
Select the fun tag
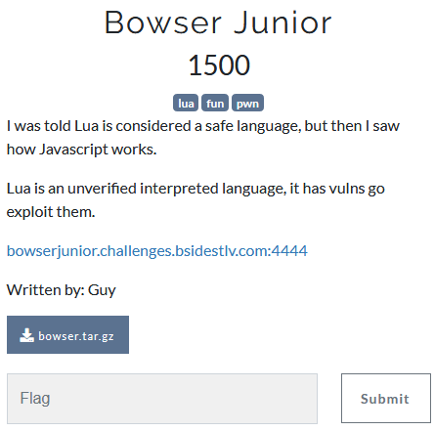[215, 103]
